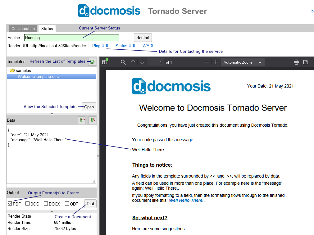Open the Status URL link
The height and width of the screenshot is (235, 314).
coord(126,46)
